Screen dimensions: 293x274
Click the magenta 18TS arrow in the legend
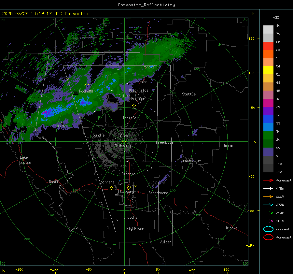pos(268,221)
